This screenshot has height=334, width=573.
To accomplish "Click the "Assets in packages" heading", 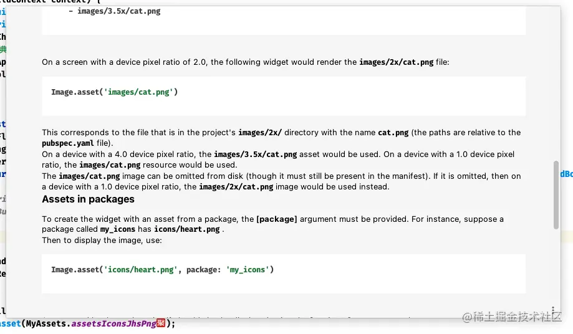I will (x=88, y=199).
